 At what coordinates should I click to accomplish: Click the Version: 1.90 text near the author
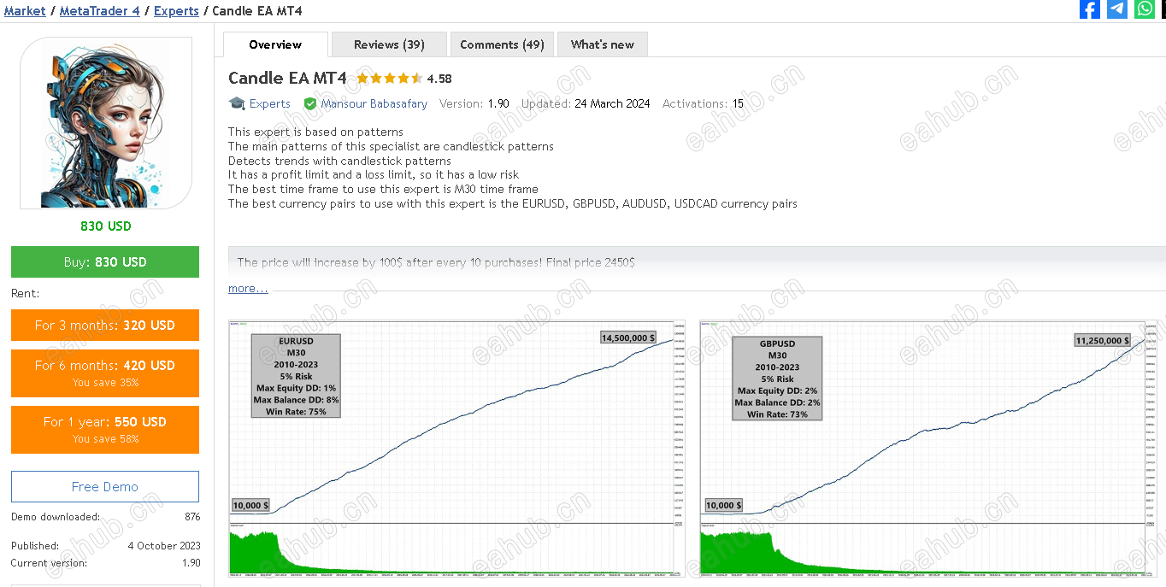tap(474, 103)
